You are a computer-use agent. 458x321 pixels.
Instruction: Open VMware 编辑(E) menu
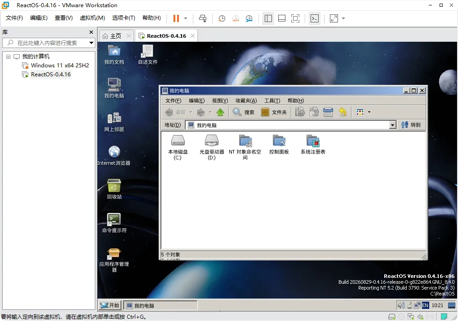[39, 18]
